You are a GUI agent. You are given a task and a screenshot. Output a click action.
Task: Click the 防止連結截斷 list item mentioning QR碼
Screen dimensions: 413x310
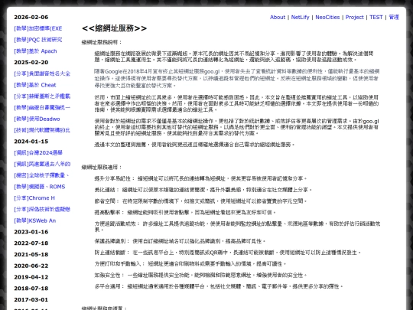pyautogui.click(x=228, y=253)
